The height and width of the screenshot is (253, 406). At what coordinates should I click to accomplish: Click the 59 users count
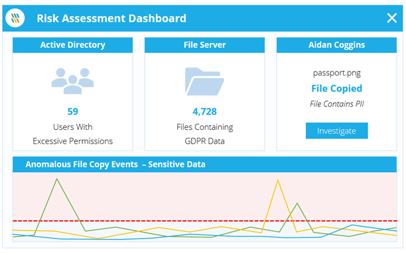tap(73, 111)
